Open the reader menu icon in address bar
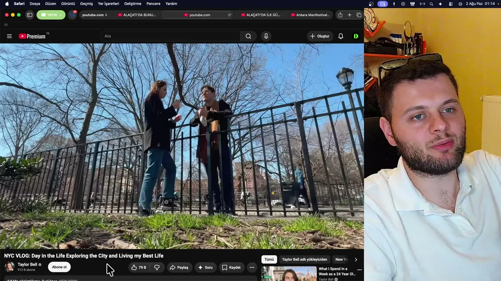Image resolution: width=501 pixels, height=281 pixels. click(x=229, y=15)
